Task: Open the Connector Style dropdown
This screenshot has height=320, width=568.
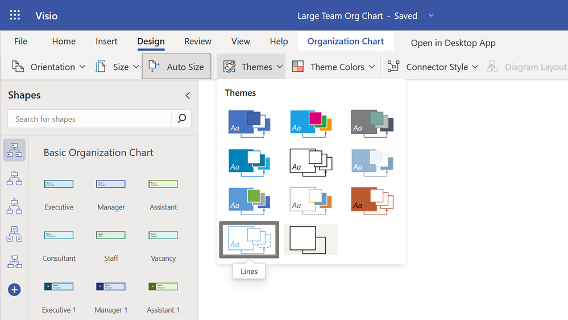Action: (433, 67)
